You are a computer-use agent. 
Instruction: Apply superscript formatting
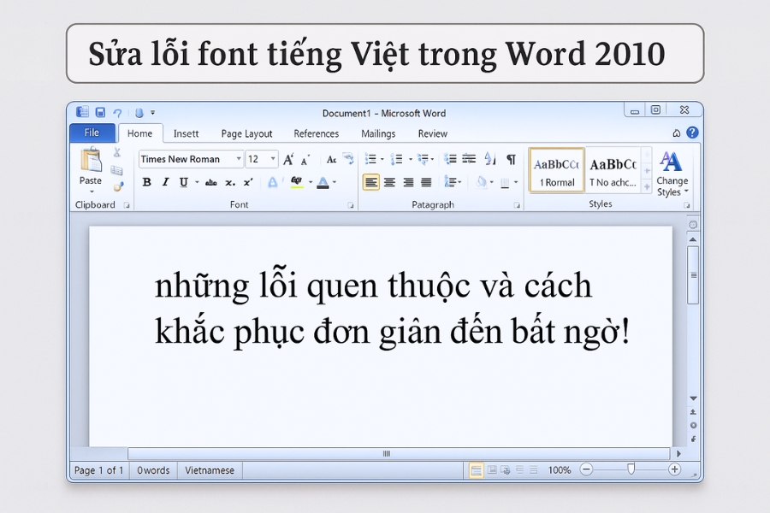click(246, 182)
